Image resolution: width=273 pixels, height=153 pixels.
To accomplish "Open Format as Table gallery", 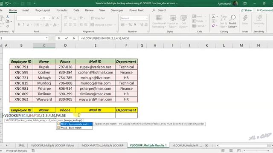I will click(173, 22).
